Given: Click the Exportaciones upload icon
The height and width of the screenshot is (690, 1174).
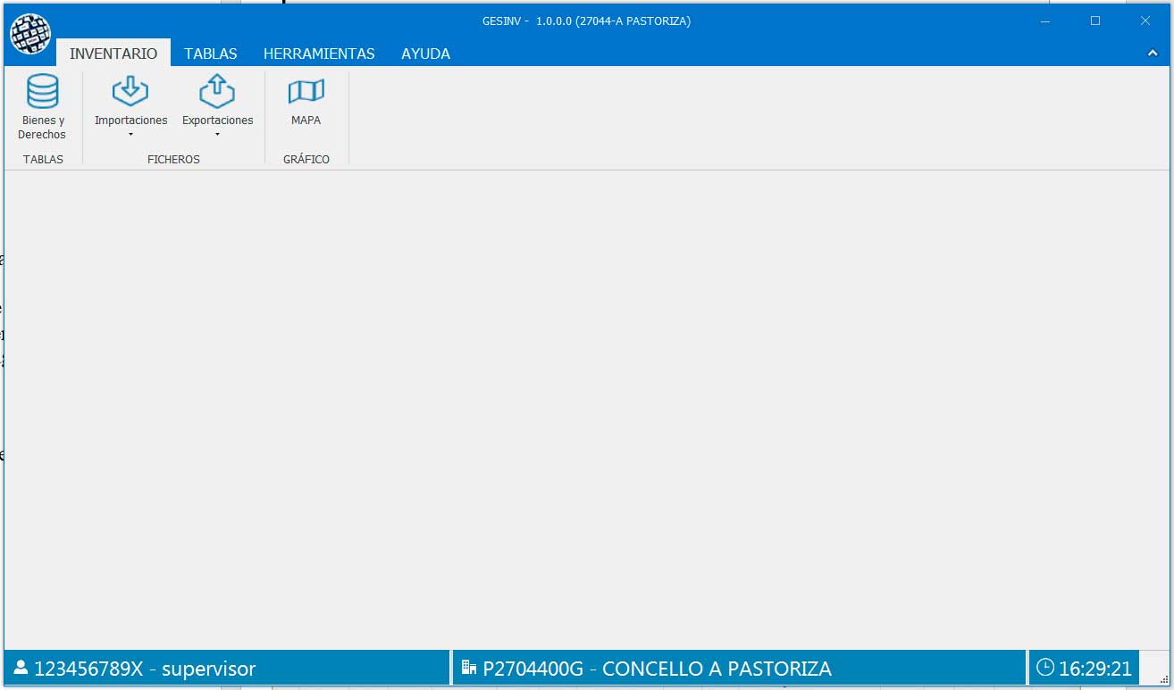Looking at the screenshot, I should [217, 92].
